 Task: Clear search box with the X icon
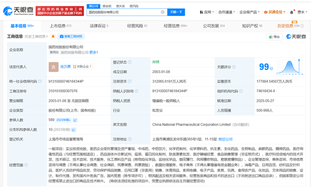pos(162,12)
